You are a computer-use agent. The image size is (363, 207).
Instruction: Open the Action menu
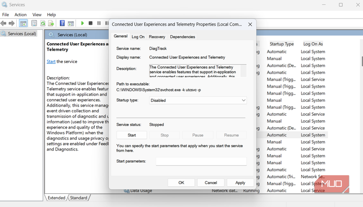pos(21,15)
